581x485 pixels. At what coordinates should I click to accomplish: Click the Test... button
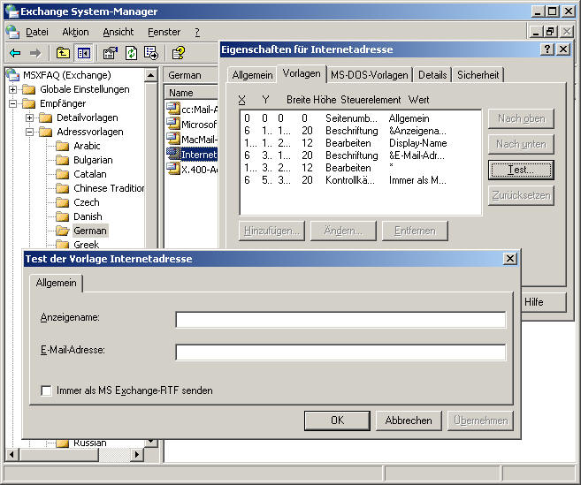tap(521, 170)
